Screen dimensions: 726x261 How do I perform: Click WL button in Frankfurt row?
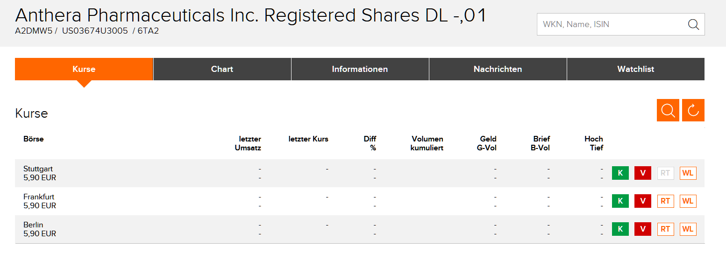688,201
